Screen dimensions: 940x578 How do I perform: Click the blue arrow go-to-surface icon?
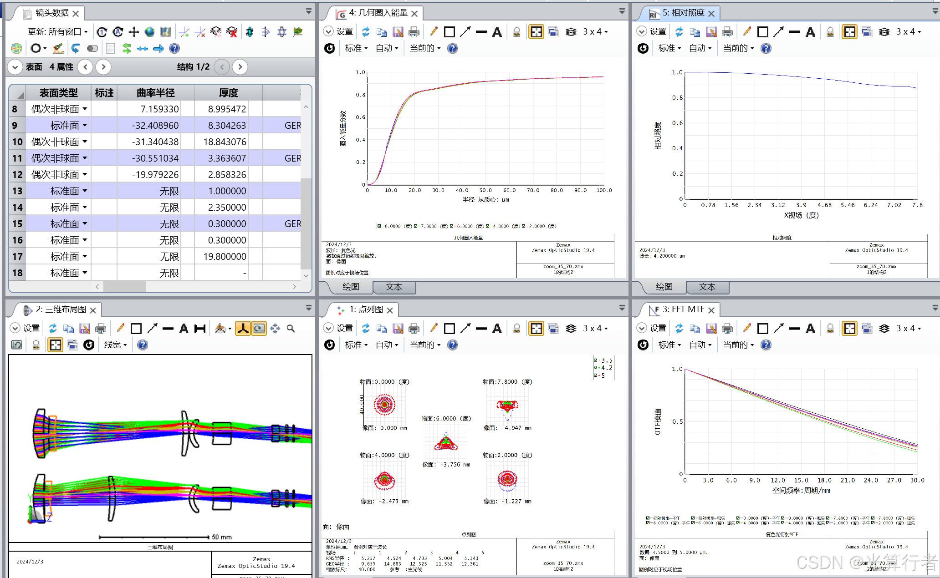[x=158, y=49]
